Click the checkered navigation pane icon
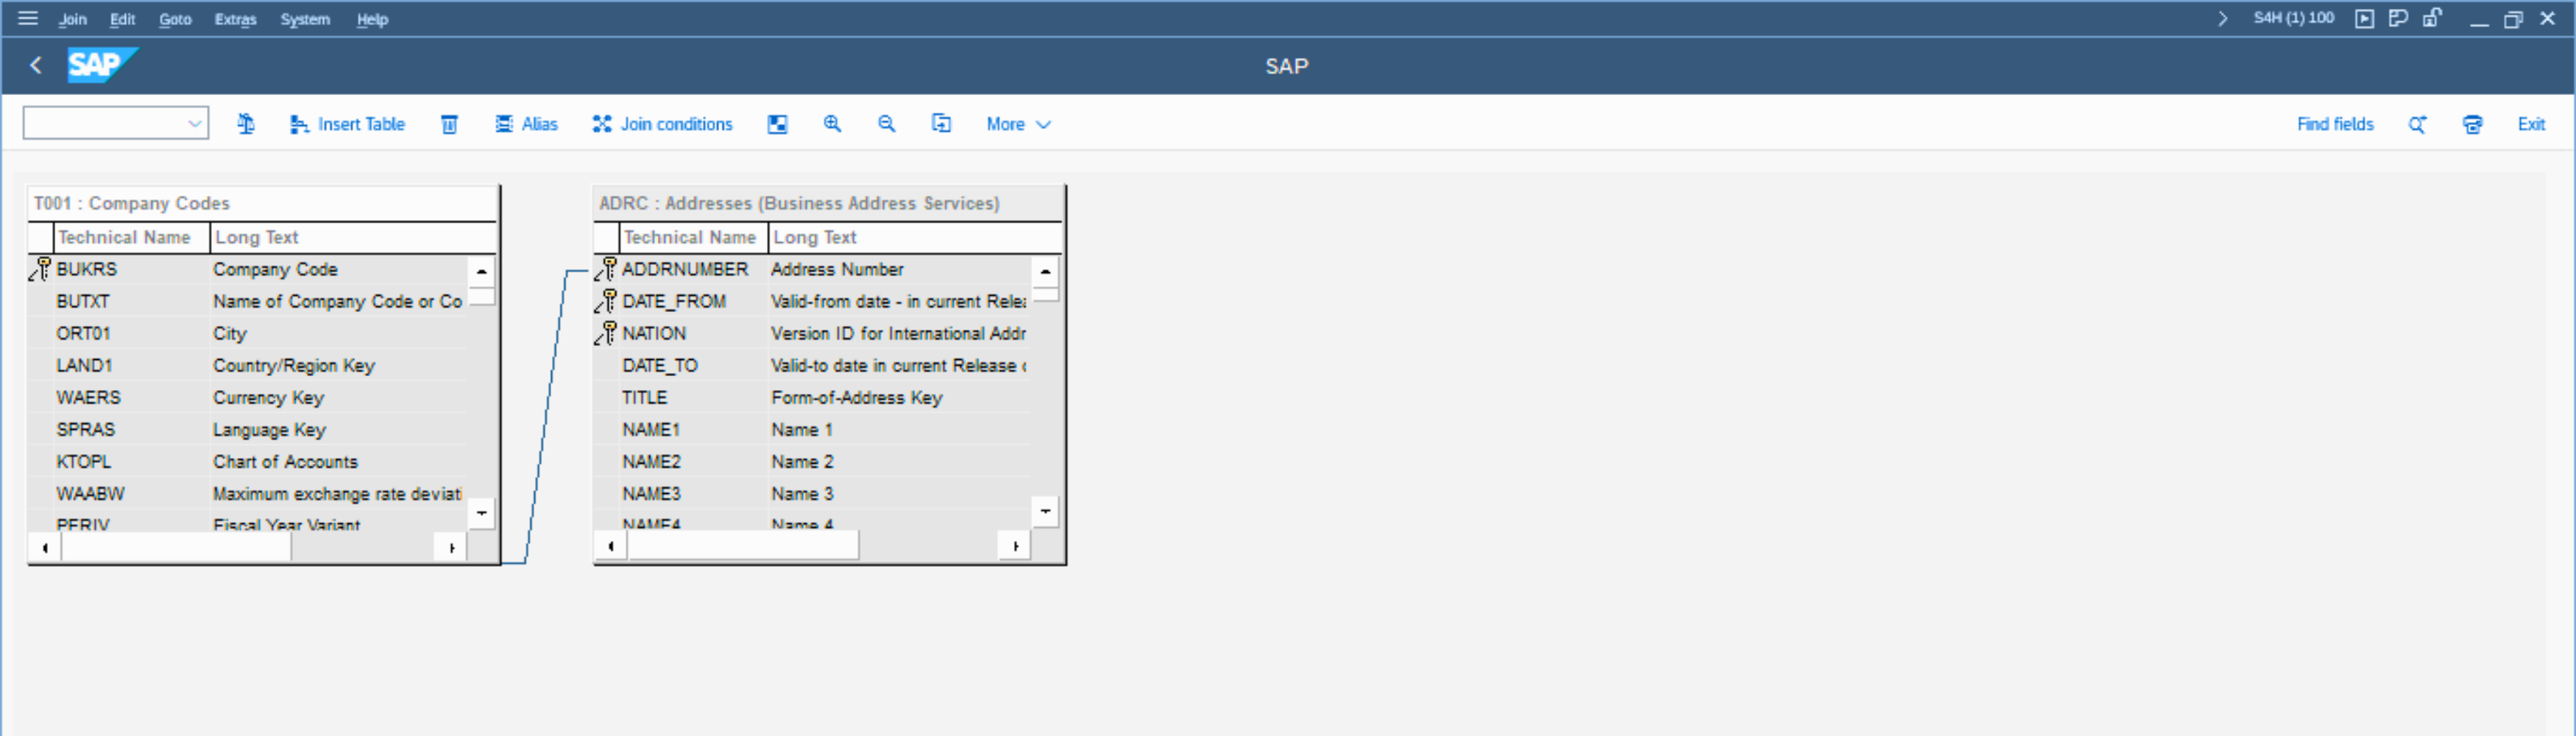 pyautogui.click(x=777, y=124)
